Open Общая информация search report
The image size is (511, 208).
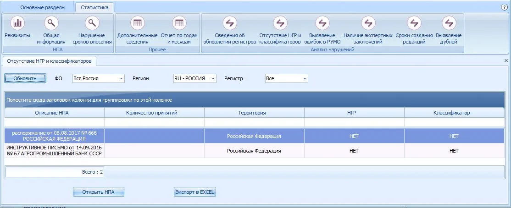[x=51, y=30]
